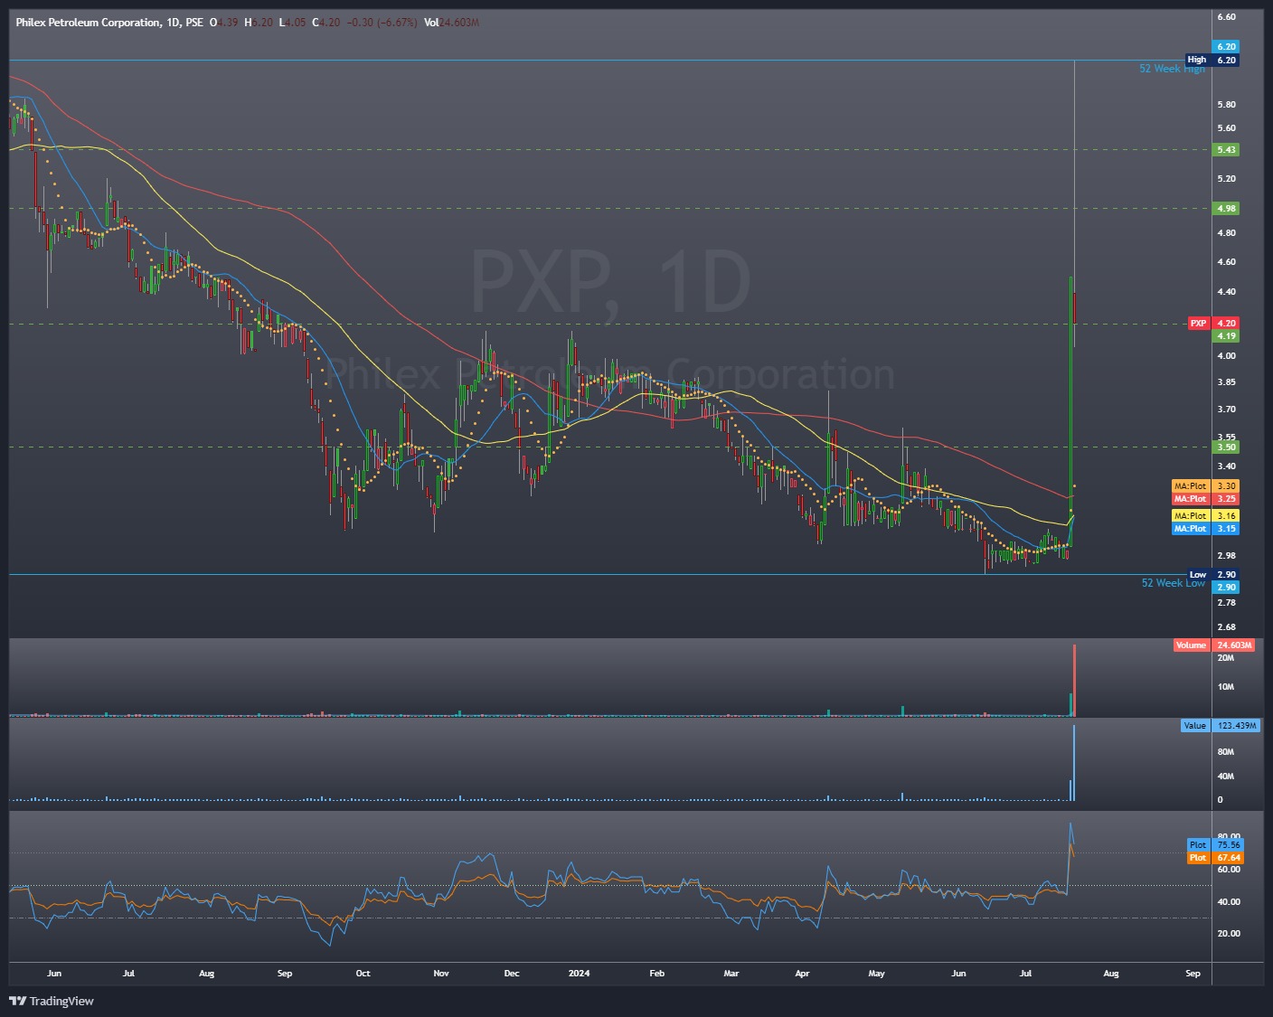
Task: Click the TradingView logo
Action: tap(50, 1002)
